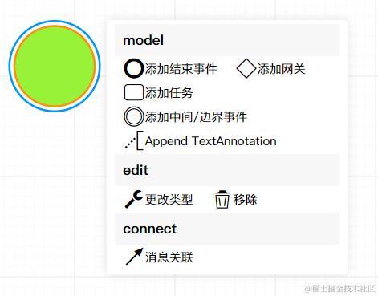Click the thick circle end event icon
378x296 pixels.
[x=134, y=69]
